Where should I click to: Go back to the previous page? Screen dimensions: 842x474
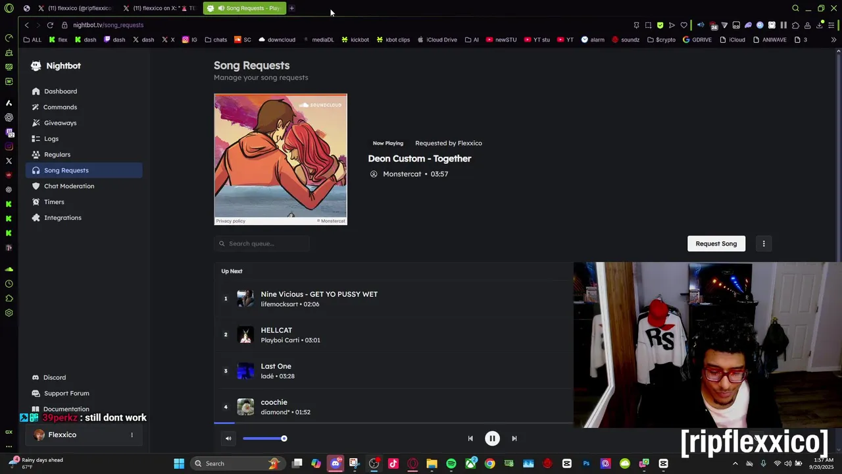tap(26, 25)
